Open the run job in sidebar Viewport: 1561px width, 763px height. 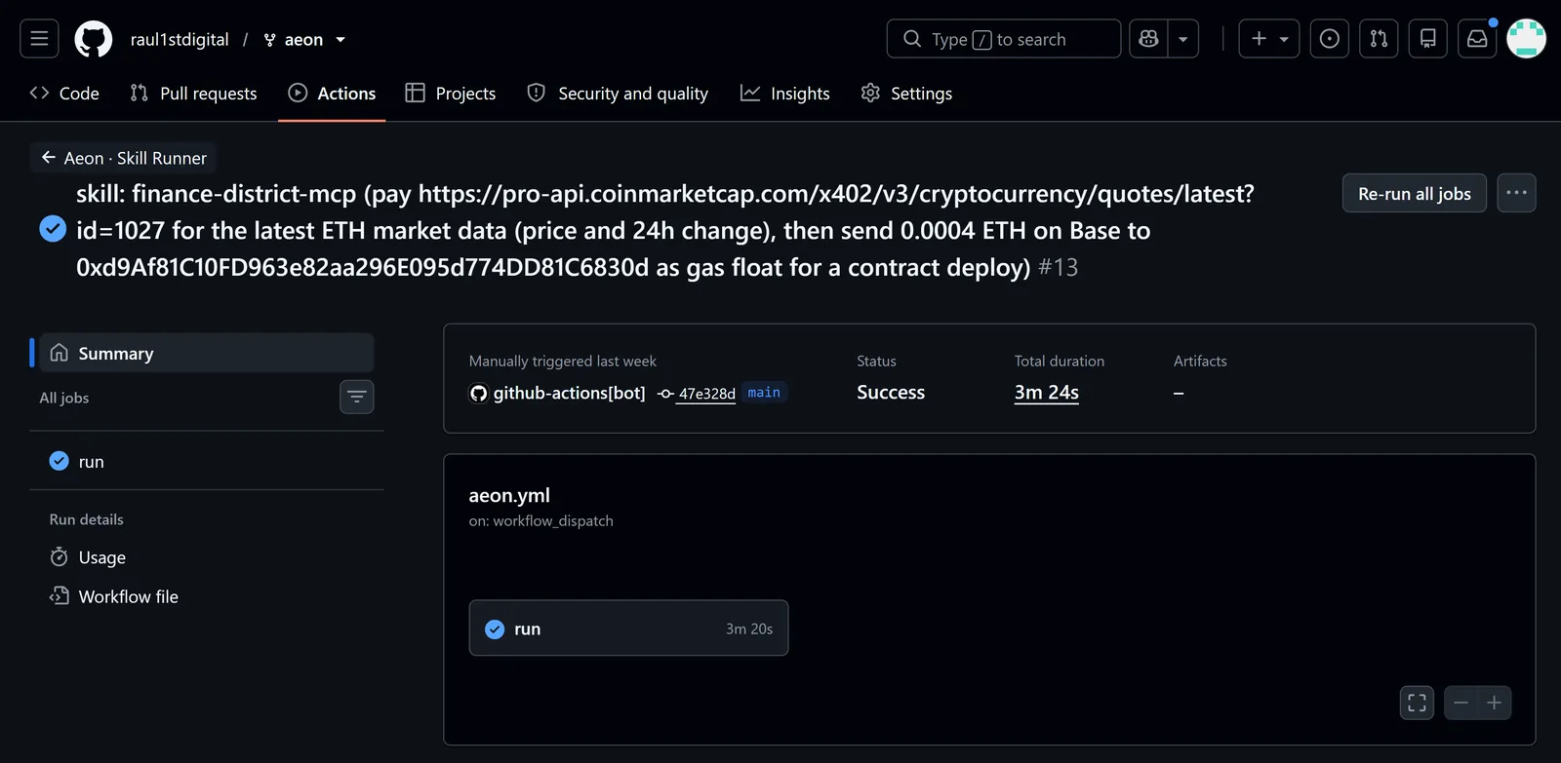207,461
